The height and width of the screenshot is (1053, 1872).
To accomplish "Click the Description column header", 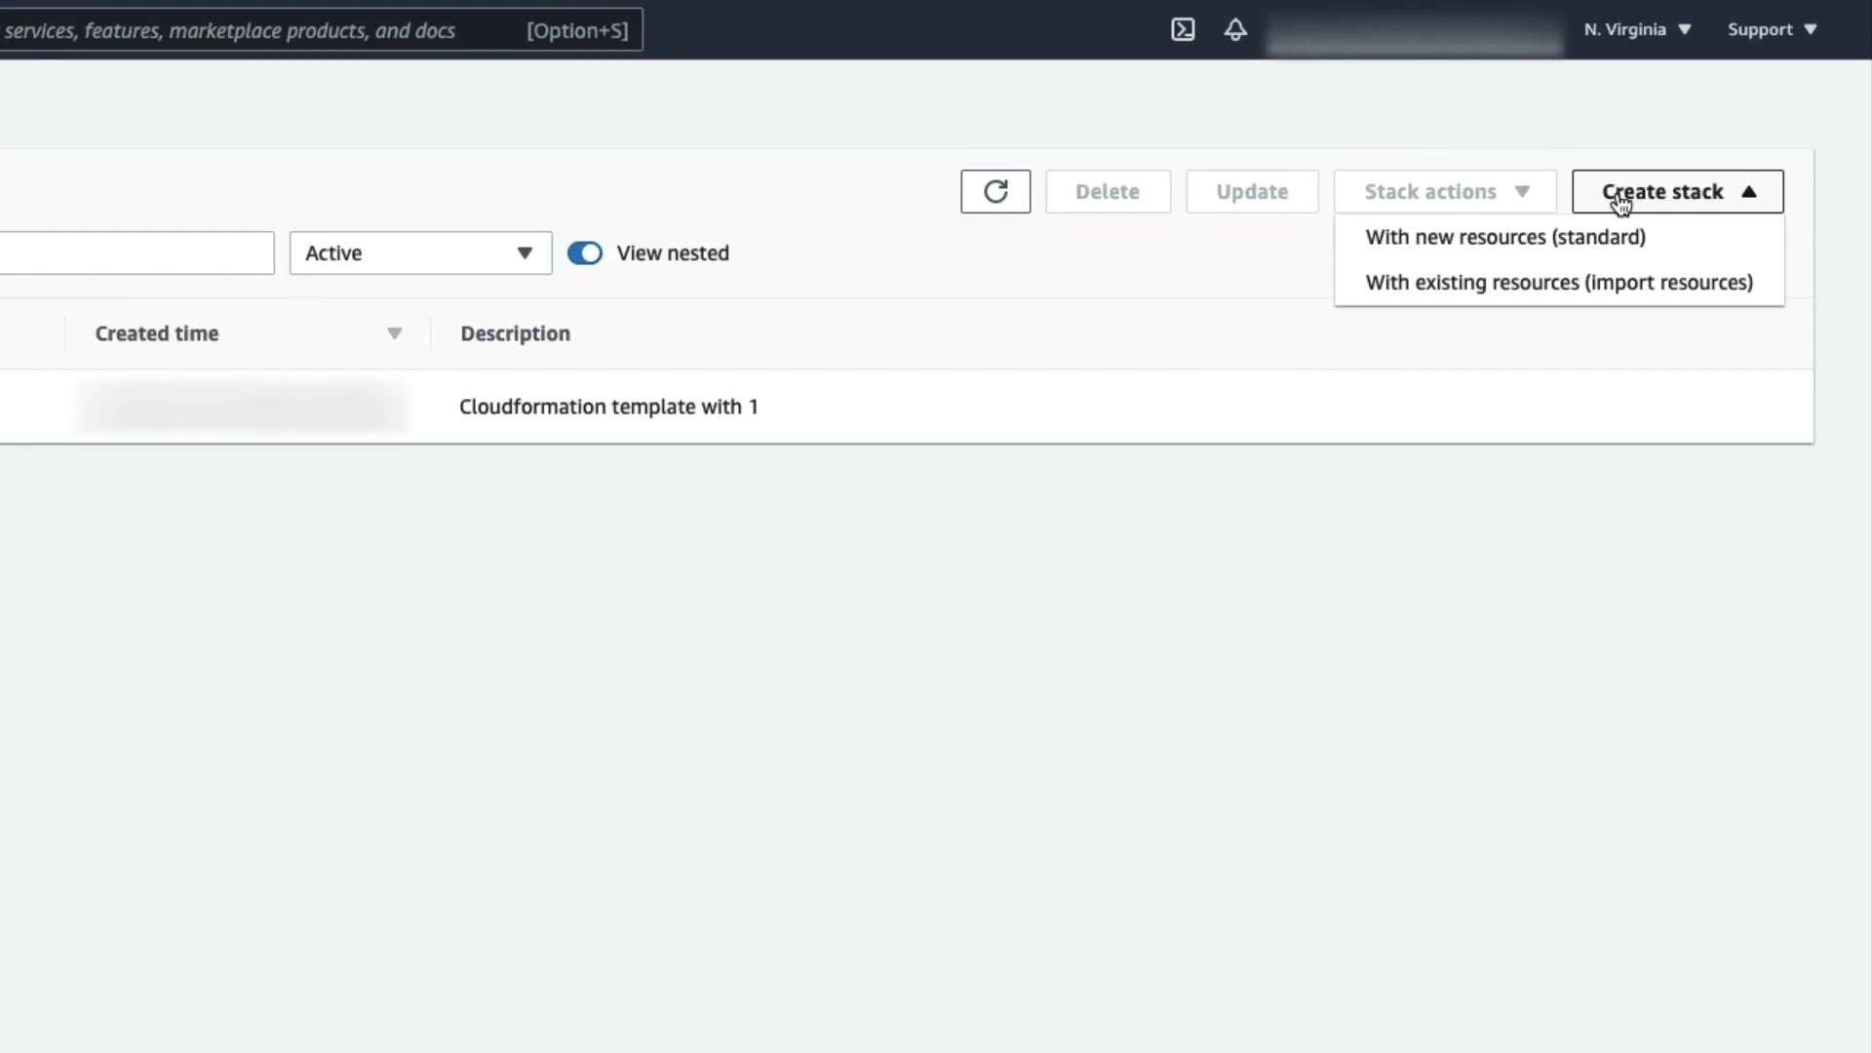I will coord(515,333).
